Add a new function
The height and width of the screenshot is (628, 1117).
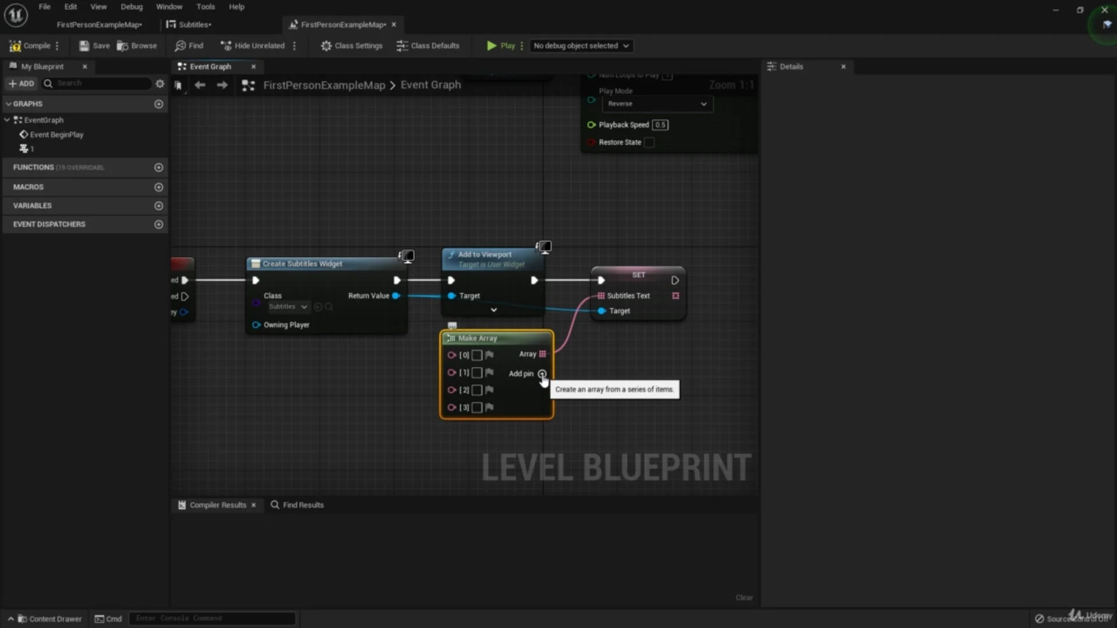(159, 167)
